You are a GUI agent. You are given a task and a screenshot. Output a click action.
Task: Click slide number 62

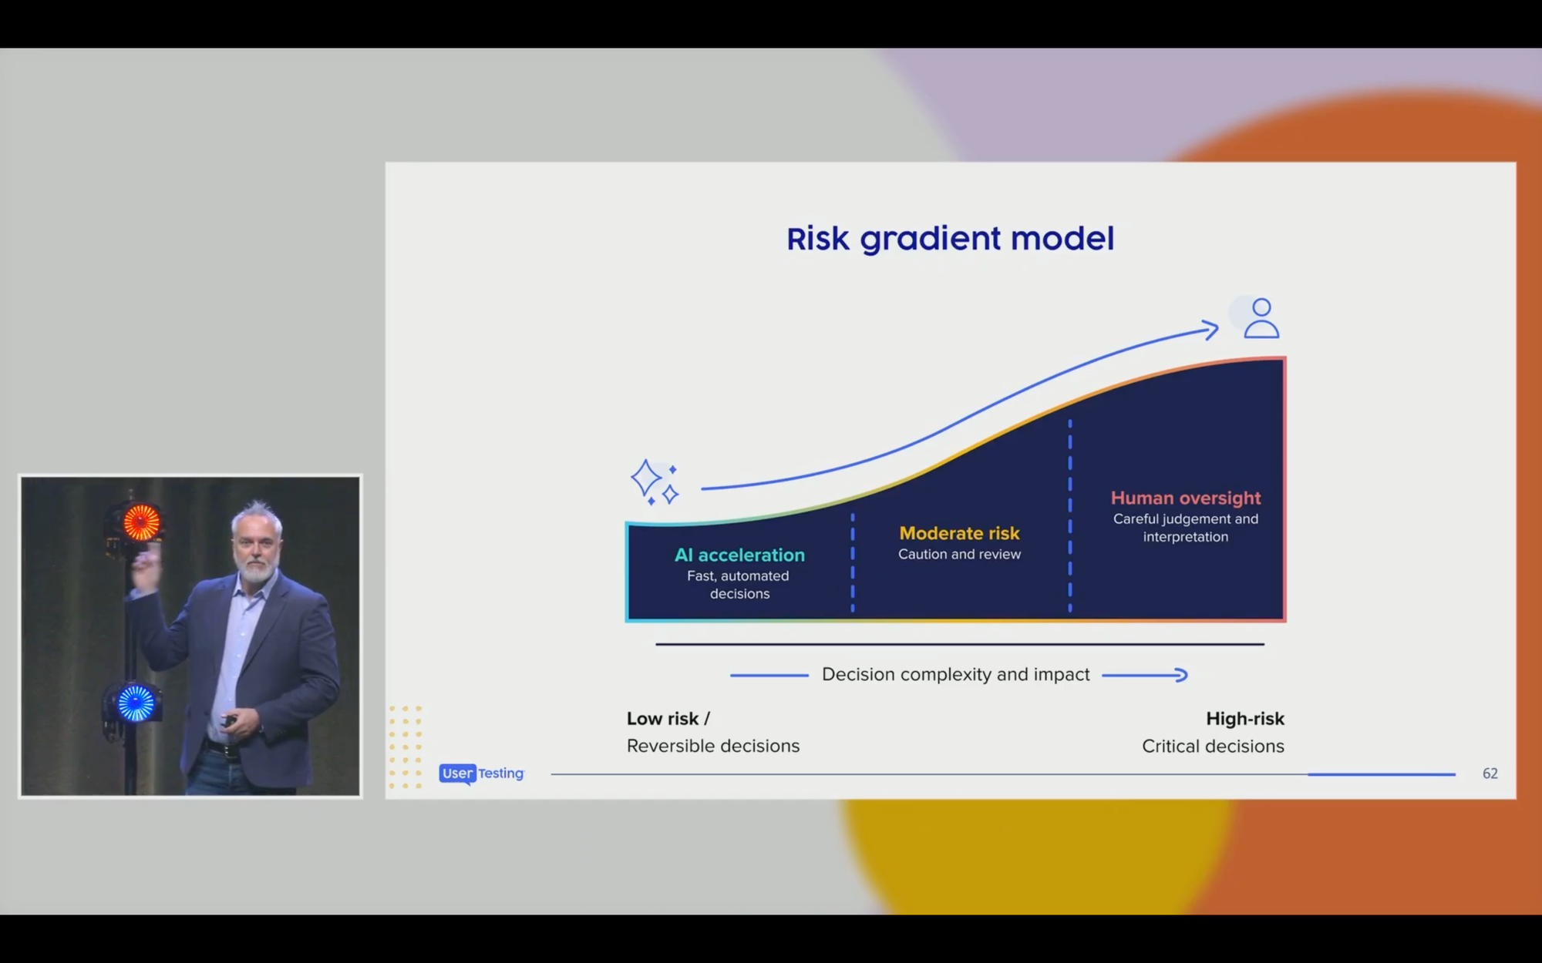pos(1490,773)
